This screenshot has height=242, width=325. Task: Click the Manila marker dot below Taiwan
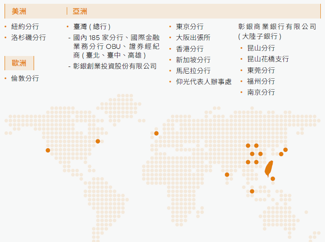273,178
